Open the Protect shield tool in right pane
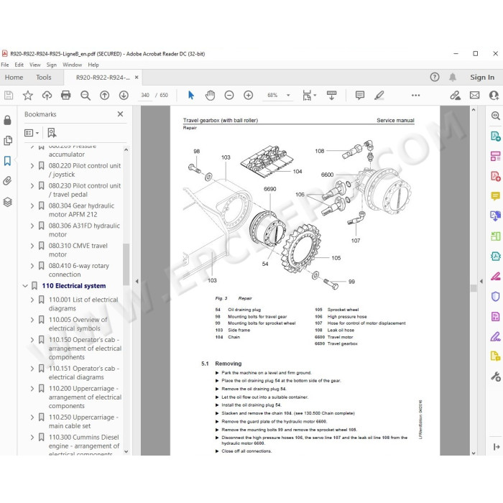 (x=496, y=296)
